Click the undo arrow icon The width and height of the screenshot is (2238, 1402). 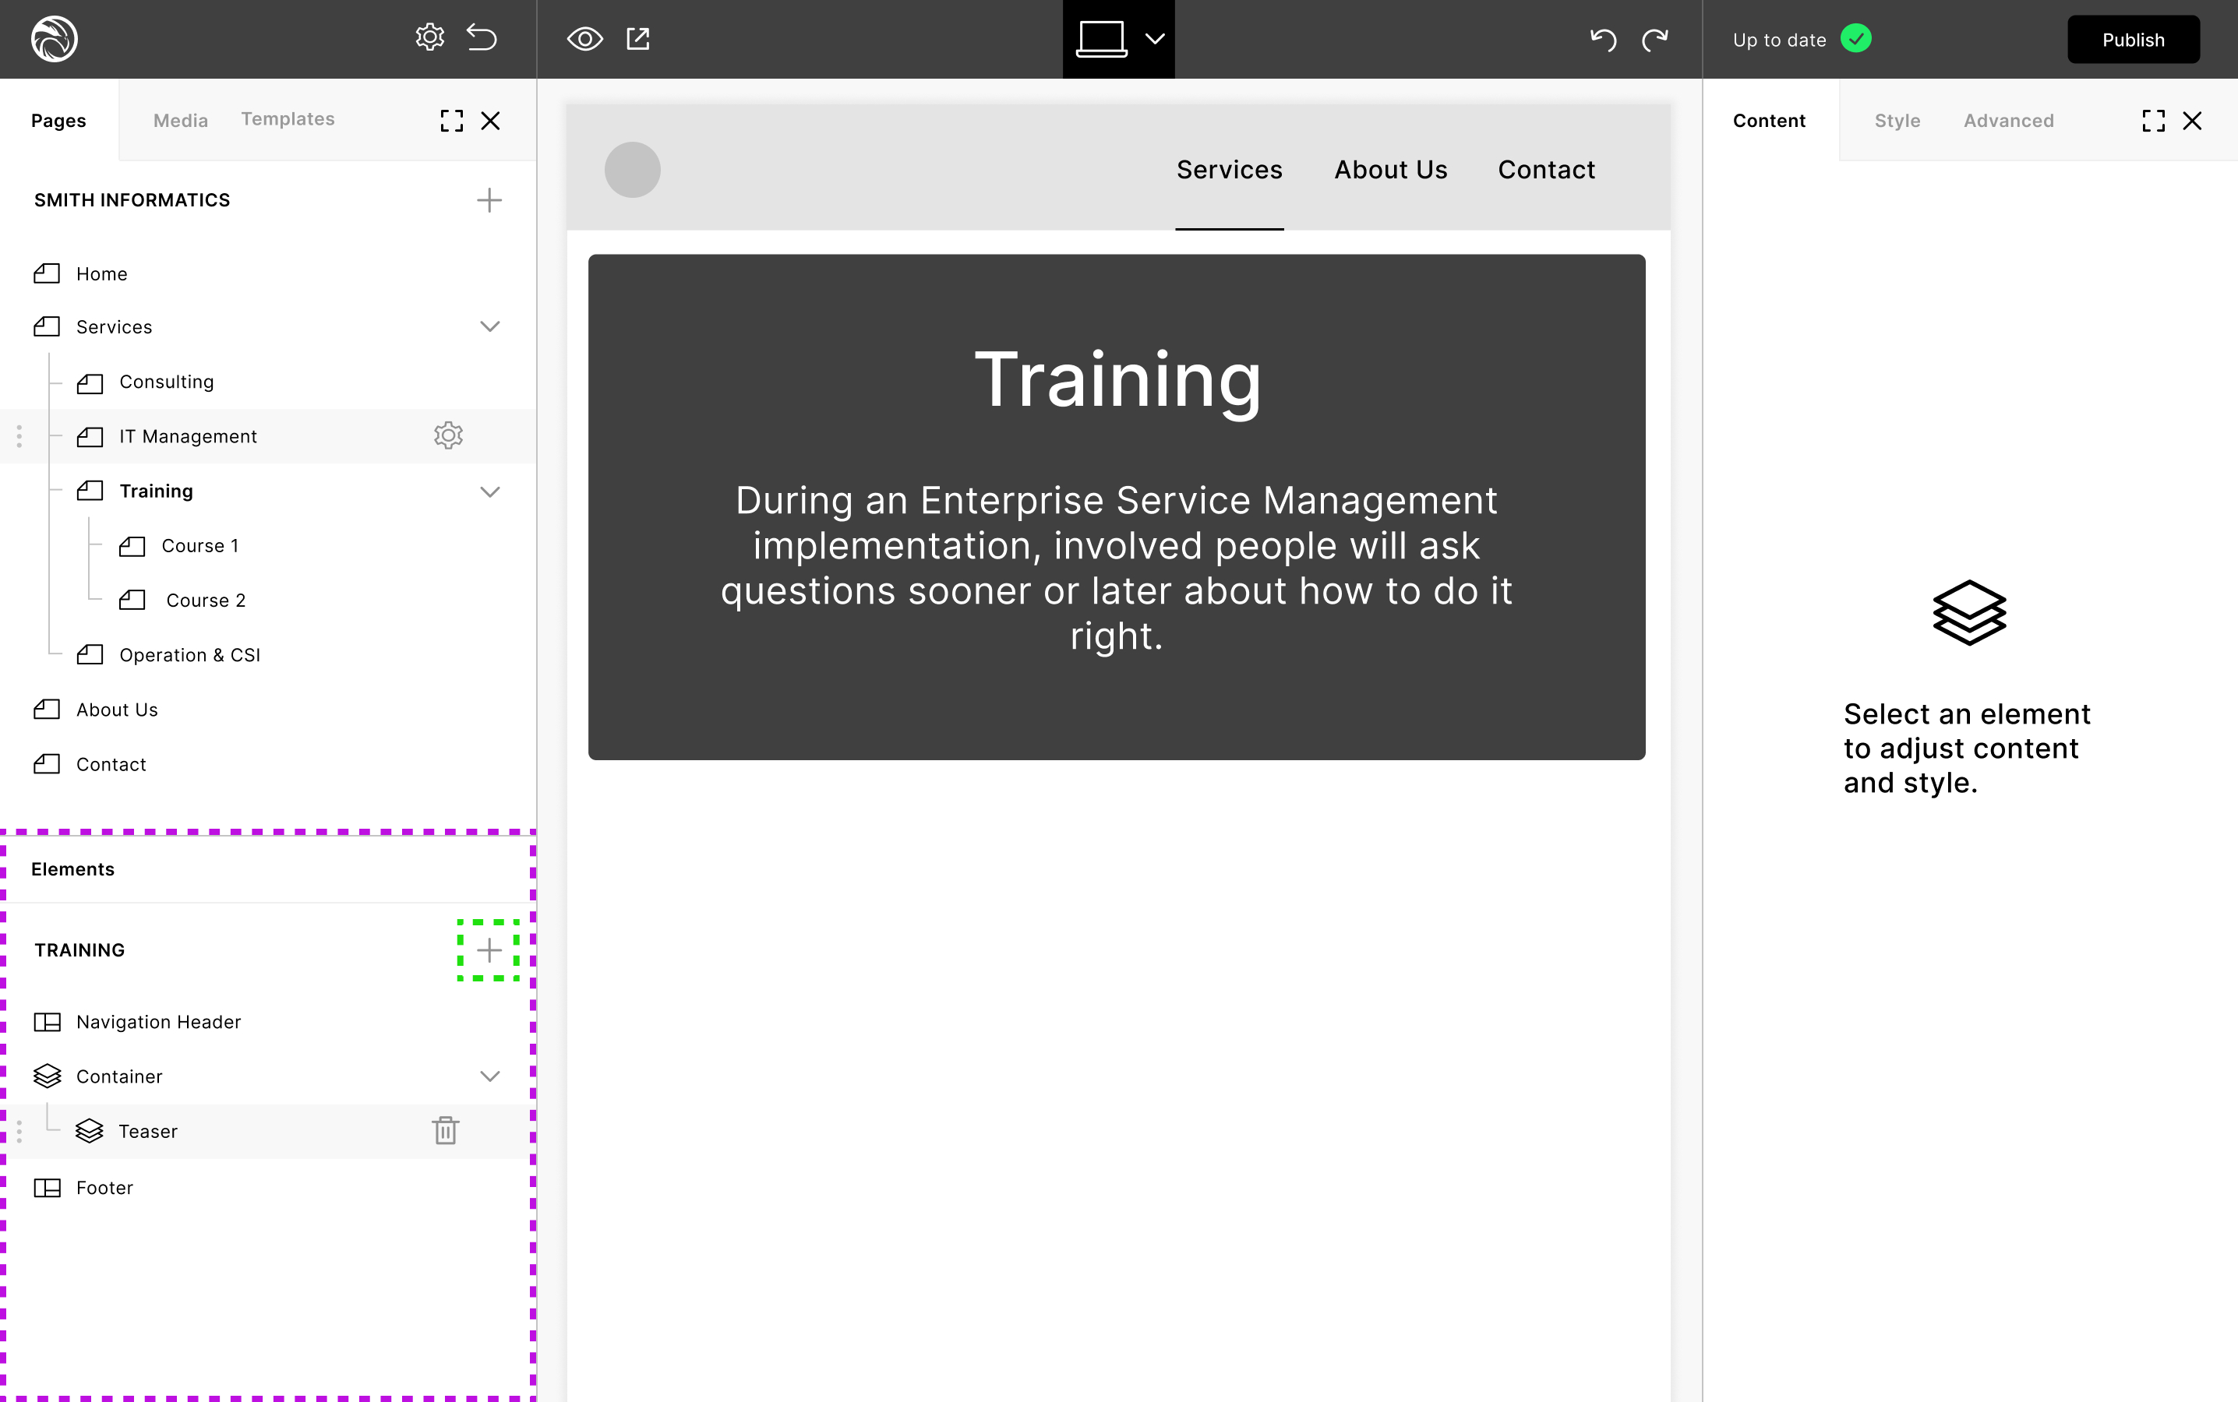(x=1603, y=39)
